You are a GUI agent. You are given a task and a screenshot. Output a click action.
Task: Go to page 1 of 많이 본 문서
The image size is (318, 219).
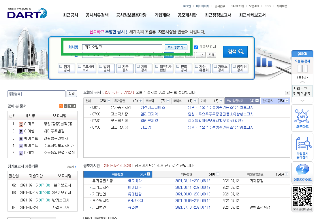pyautogui.click(x=61, y=106)
